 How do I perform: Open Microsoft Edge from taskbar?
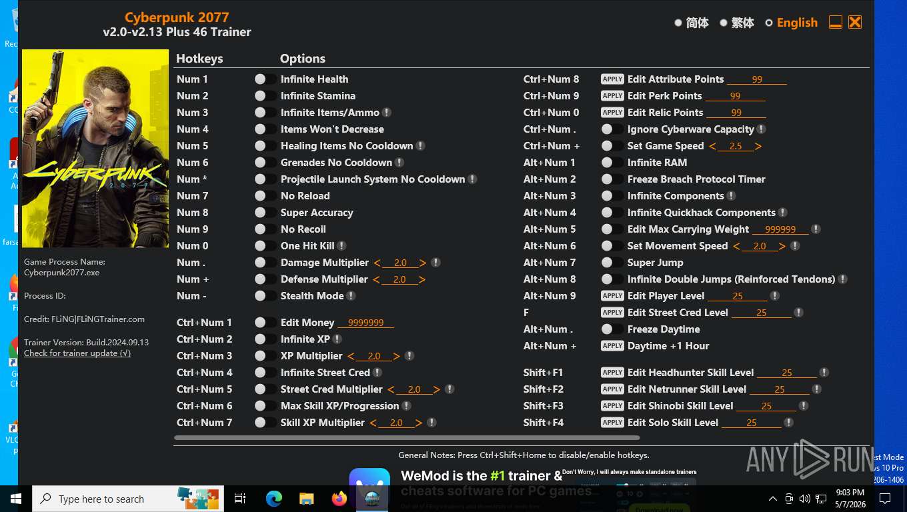[x=274, y=499]
